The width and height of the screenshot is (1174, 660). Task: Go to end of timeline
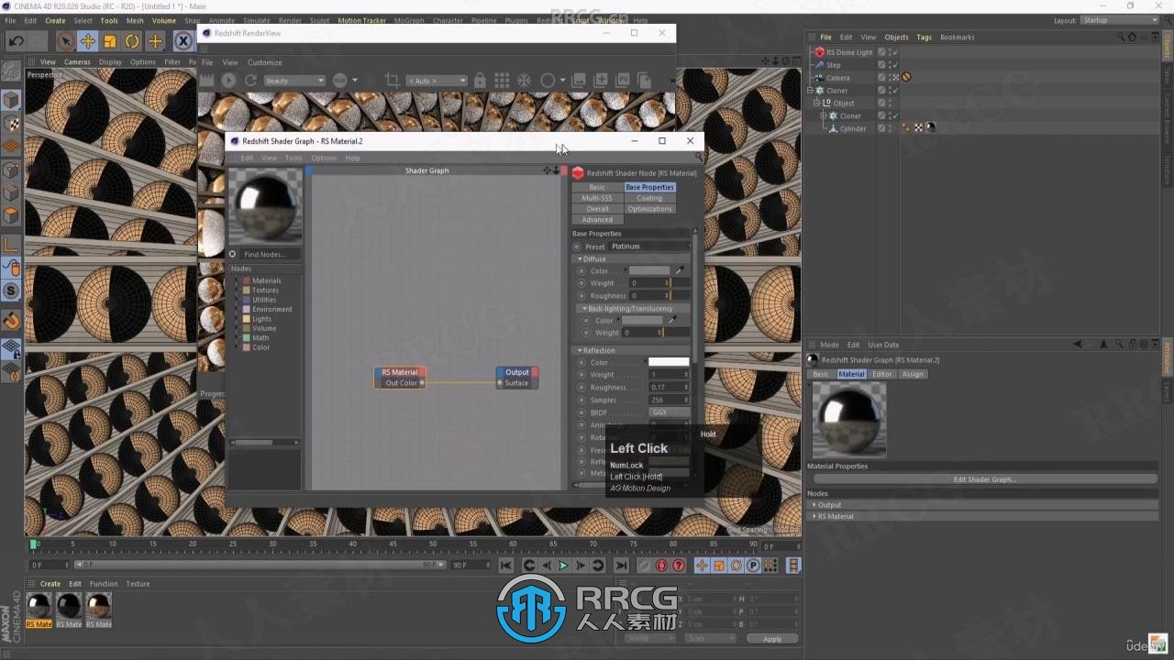pyautogui.click(x=621, y=566)
